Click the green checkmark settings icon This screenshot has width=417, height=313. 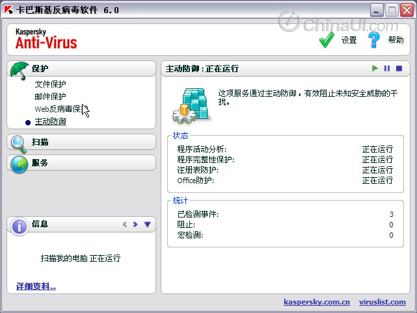tap(327, 40)
